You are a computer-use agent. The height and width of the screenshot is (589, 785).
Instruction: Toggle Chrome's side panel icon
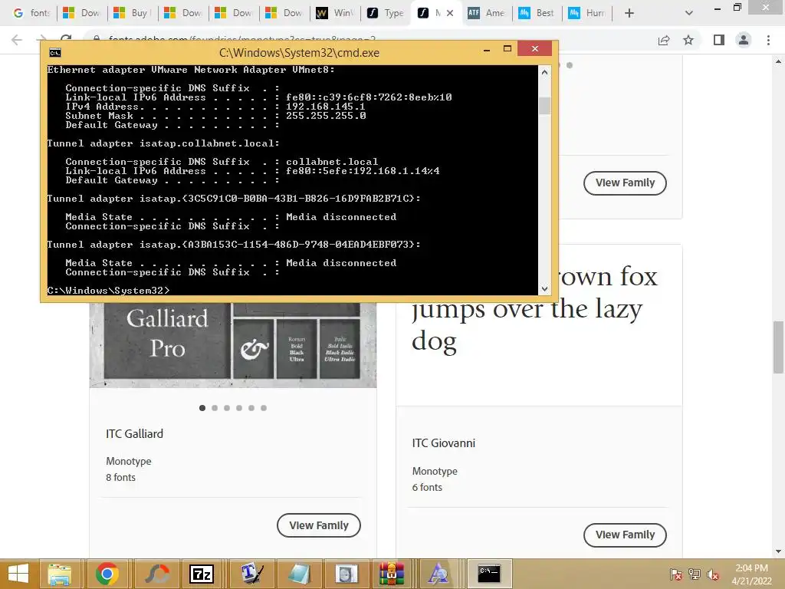pyautogui.click(x=719, y=40)
